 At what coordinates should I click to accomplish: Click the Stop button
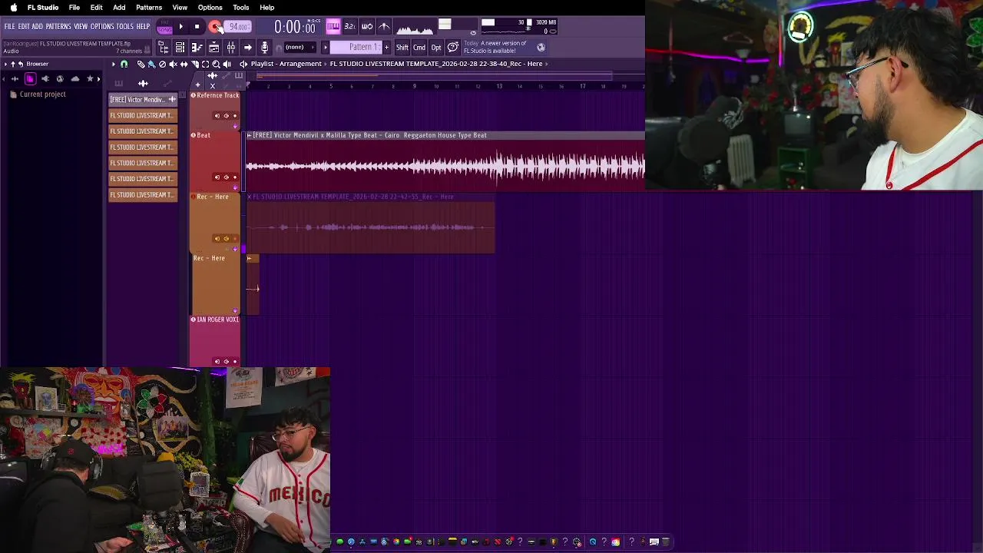[197, 27]
